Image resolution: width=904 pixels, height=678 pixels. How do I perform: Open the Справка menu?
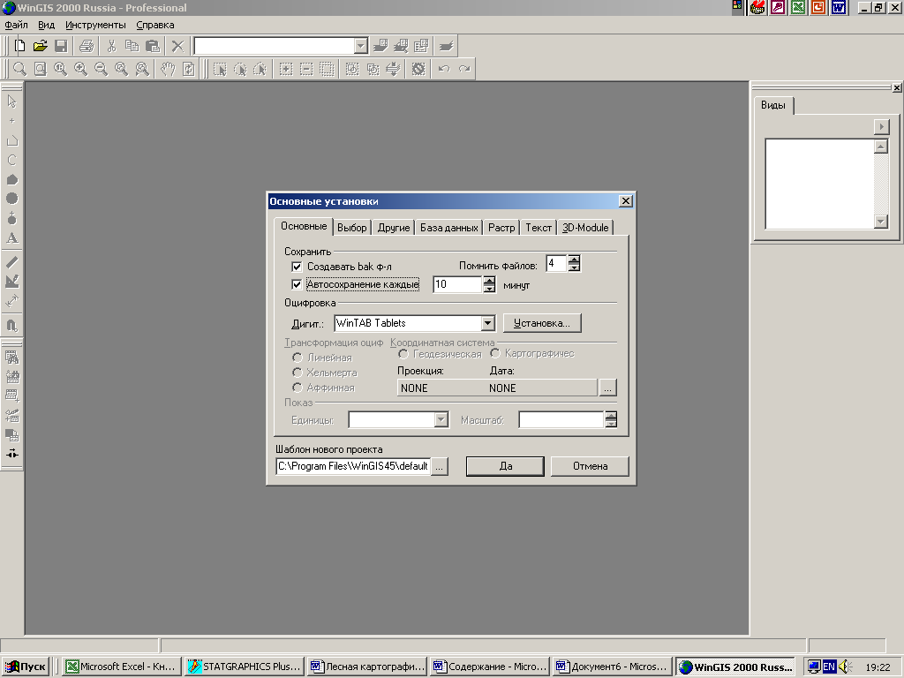pyautogui.click(x=155, y=25)
